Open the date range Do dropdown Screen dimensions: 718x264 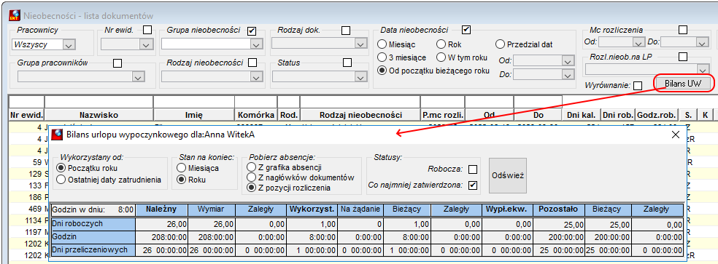[568, 74]
